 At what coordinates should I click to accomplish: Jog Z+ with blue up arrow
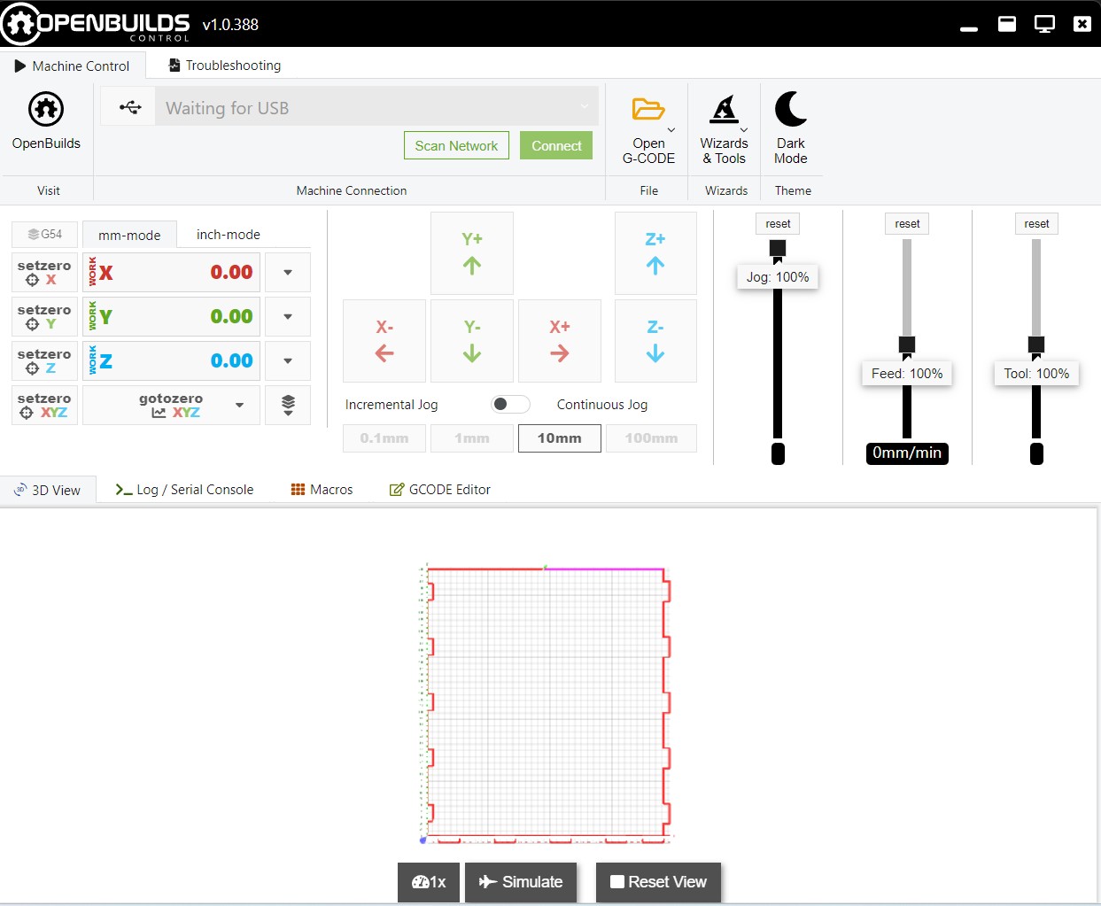tap(655, 253)
